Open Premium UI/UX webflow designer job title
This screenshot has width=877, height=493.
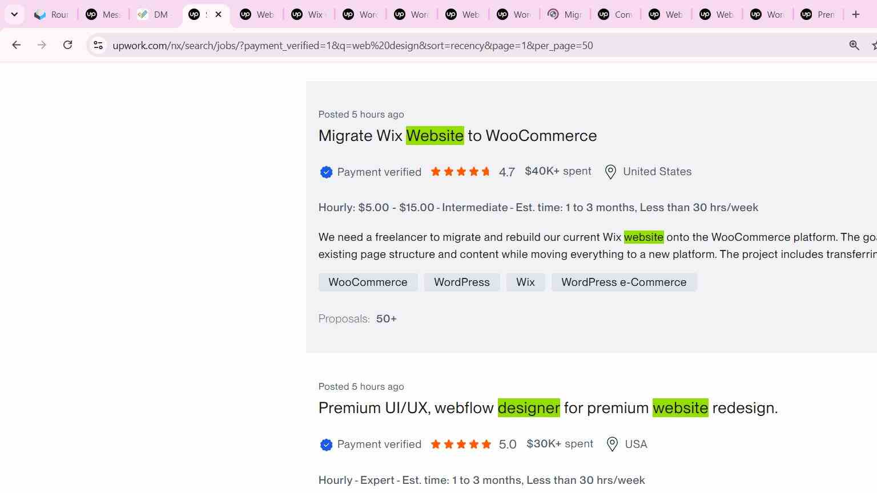pyautogui.click(x=548, y=408)
